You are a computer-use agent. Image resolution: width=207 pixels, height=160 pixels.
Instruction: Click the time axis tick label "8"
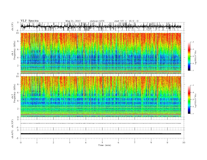tap(151, 142)
